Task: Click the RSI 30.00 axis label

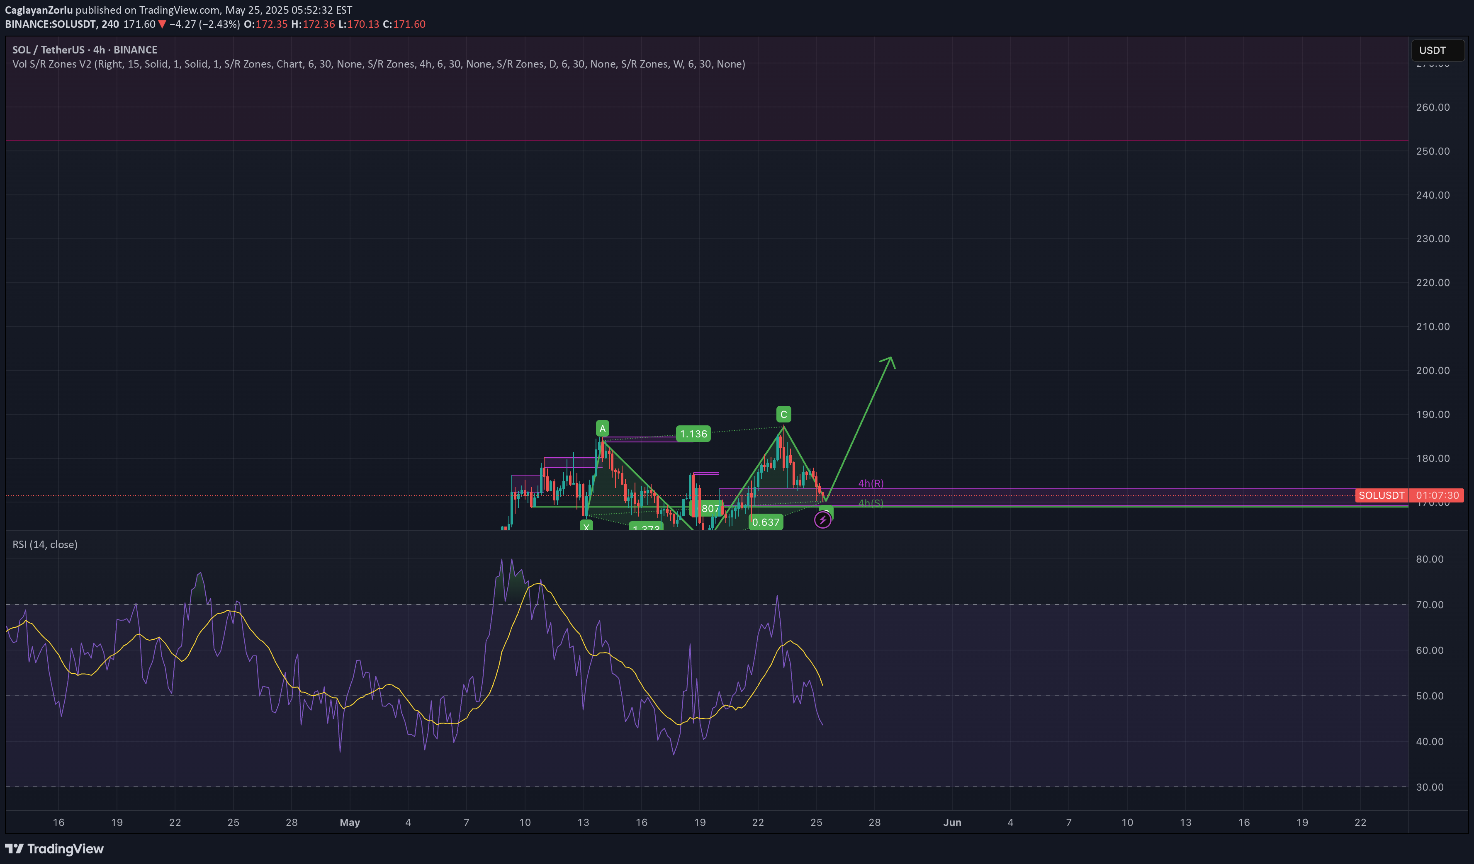Action: pyautogui.click(x=1430, y=787)
